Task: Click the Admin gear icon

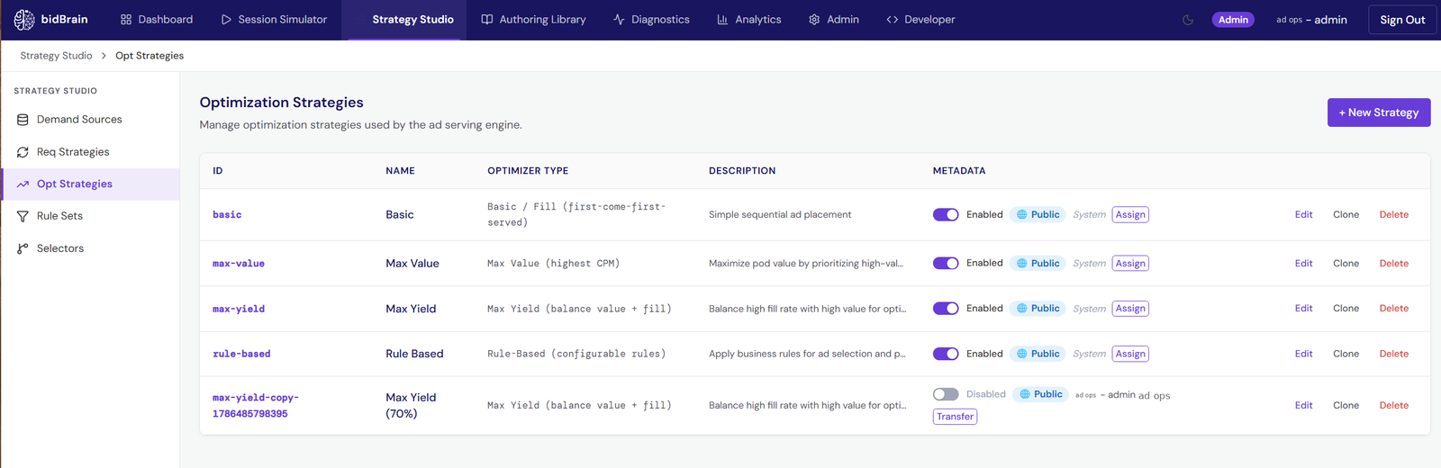Action: click(x=814, y=20)
